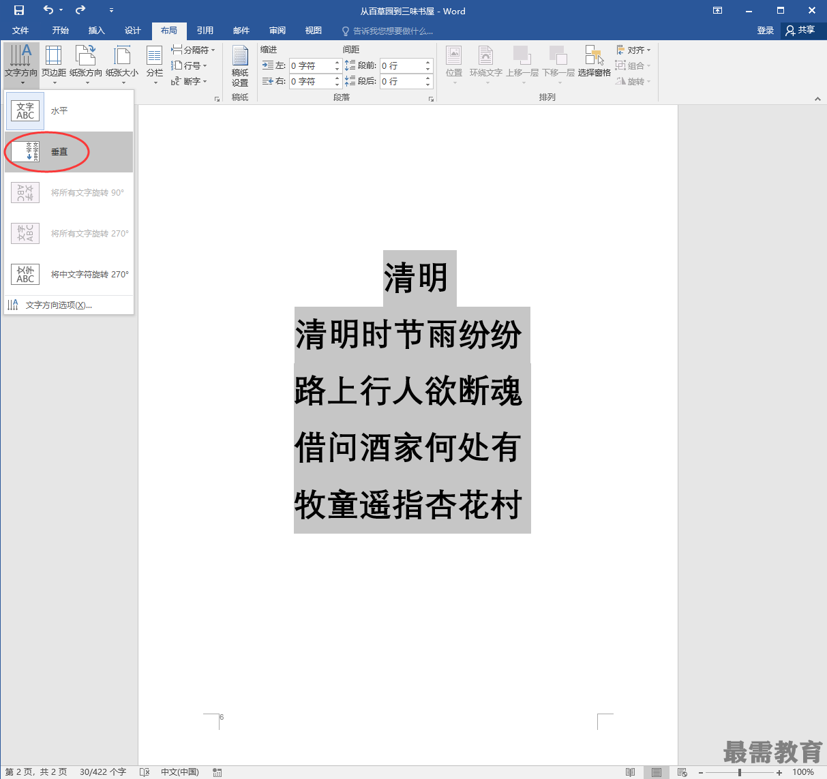Open the page setup dialog launcher
Image resolution: width=827 pixels, height=779 pixels.
click(x=217, y=99)
